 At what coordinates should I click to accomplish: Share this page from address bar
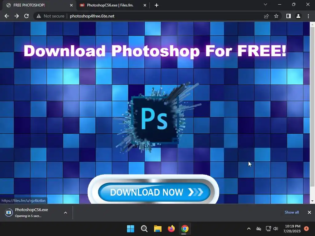266,16
